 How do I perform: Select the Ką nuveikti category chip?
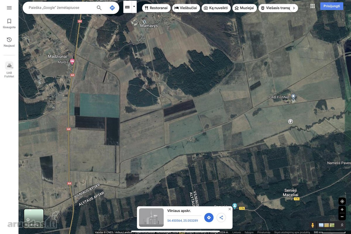pyautogui.click(x=216, y=8)
